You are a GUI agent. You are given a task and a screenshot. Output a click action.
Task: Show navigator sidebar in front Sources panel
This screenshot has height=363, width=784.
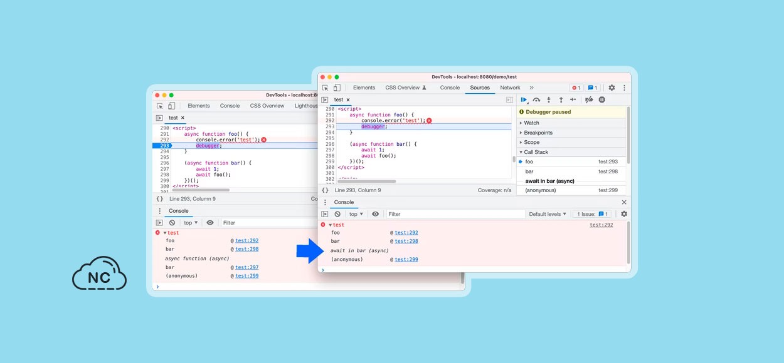(325, 100)
